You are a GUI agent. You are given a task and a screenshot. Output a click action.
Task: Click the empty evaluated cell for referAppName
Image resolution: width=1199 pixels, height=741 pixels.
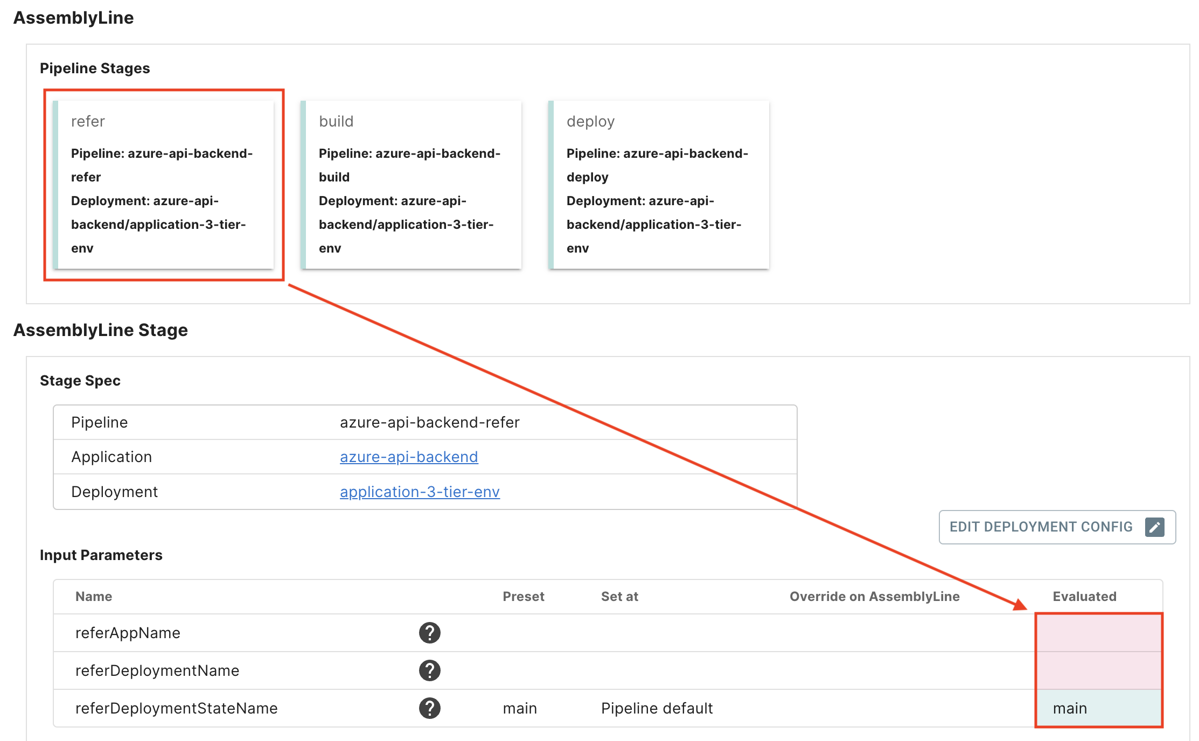coord(1098,633)
